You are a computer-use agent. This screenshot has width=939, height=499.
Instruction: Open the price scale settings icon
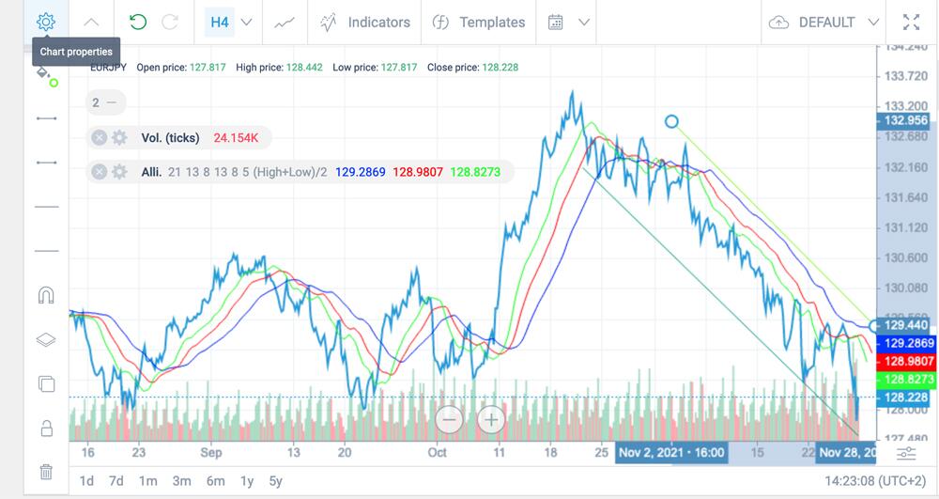906,454
